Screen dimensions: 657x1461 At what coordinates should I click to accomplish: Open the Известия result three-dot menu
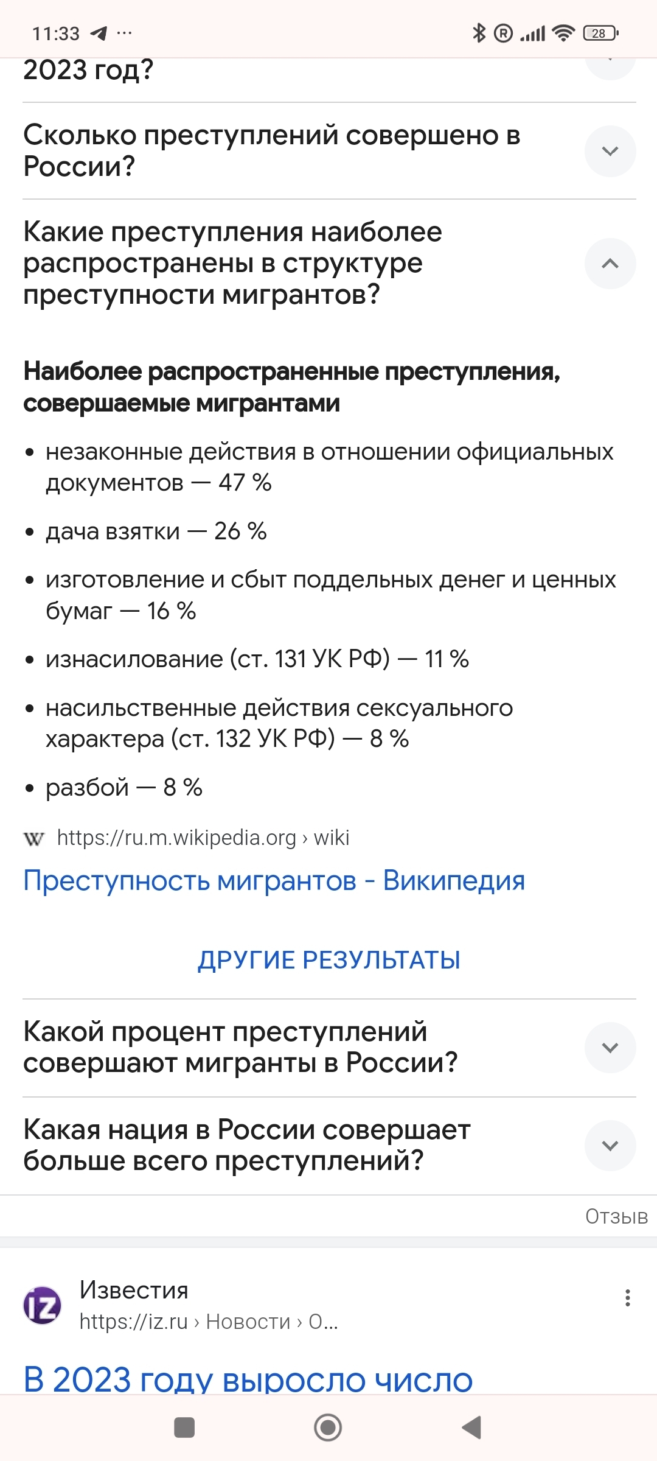(x=627, y=1298)
